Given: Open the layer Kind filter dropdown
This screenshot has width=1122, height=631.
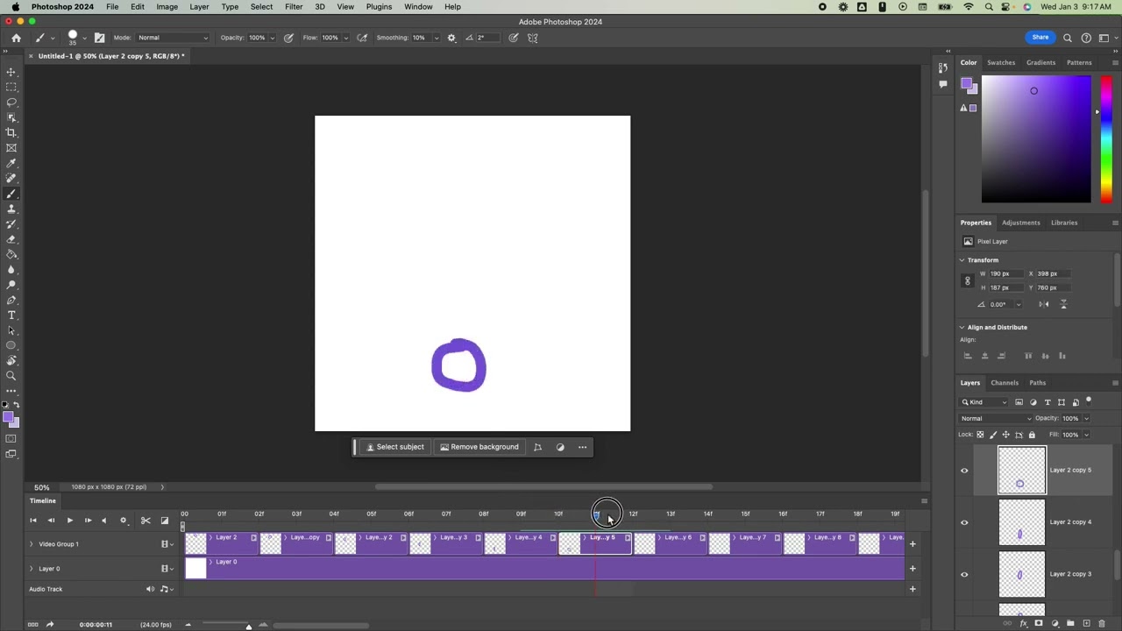Looking at the screenshot, I should click(984, 402).
